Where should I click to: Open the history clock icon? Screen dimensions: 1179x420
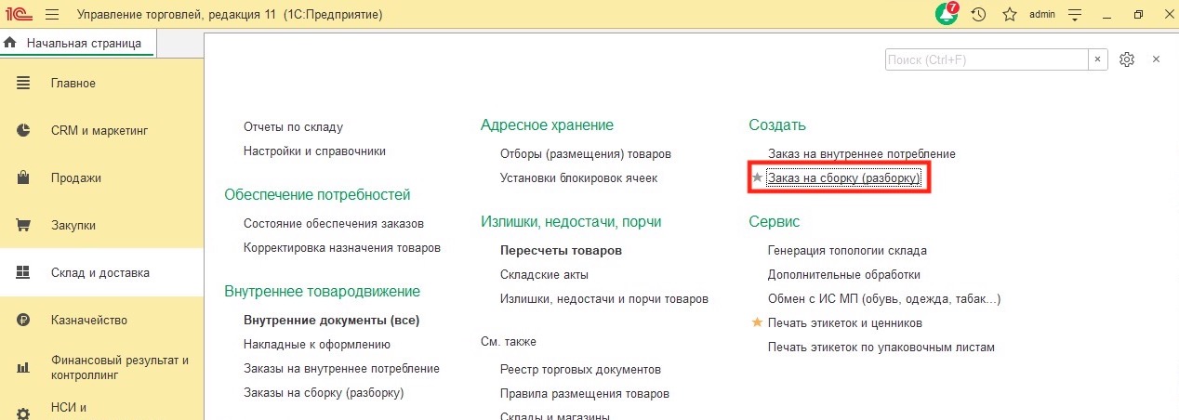[x=978, y=15]
